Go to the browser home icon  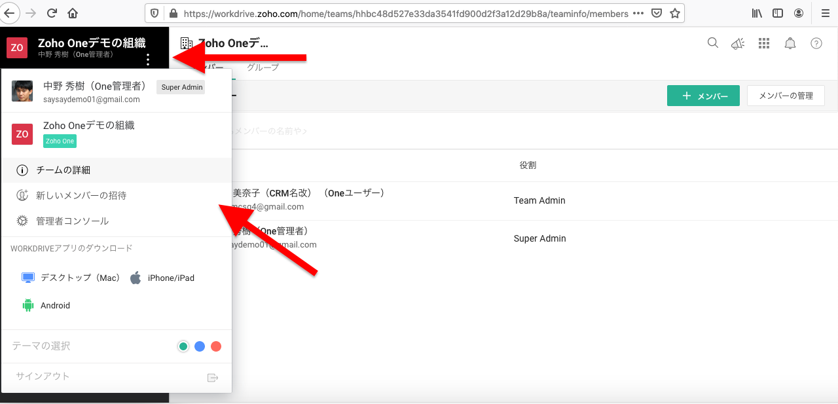[73, 13]
